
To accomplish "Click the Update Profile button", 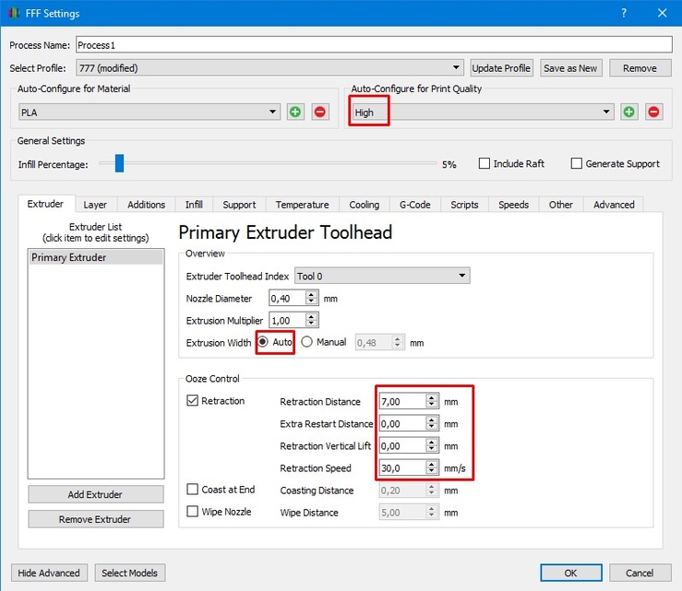I will 501,68.
